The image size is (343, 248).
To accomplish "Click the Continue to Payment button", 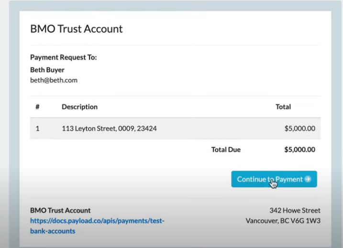I will (x=274, y=179).
